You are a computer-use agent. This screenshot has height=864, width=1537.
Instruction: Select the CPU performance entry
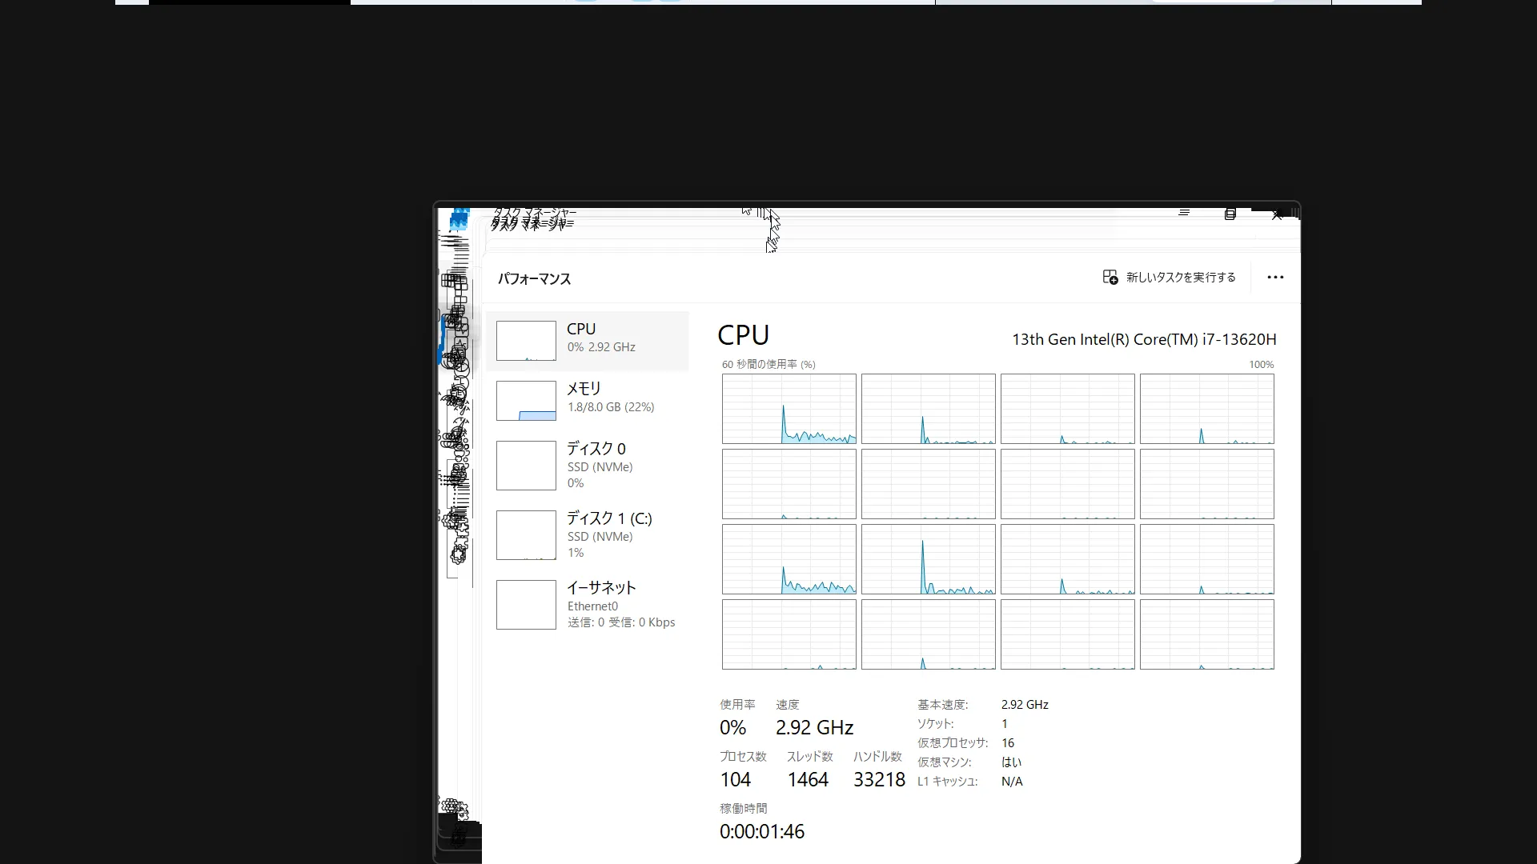588,341
